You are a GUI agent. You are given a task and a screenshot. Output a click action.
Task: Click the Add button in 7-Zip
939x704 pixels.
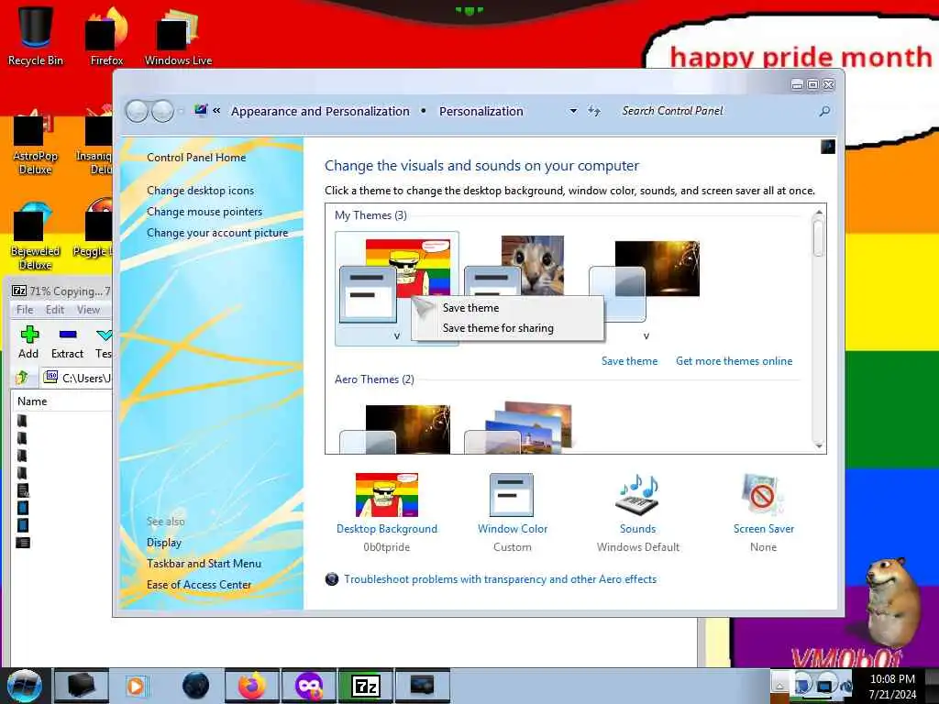click(28, 343)
